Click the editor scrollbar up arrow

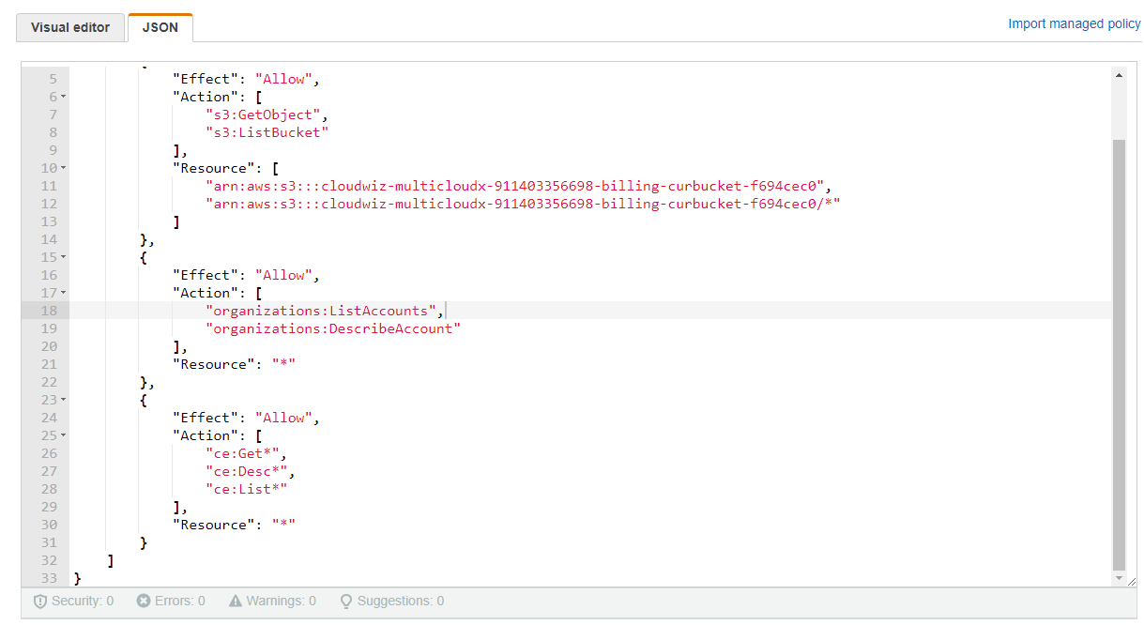coord(1118,75)
